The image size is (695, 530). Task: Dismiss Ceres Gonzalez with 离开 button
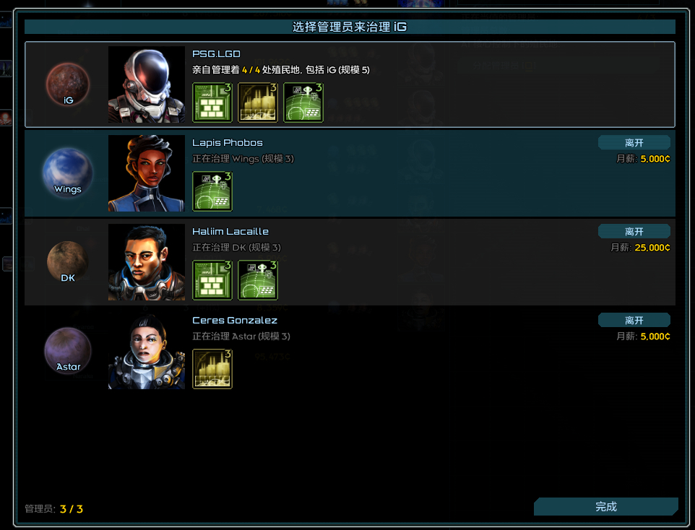pyautogui.click(x=634, y=320)
